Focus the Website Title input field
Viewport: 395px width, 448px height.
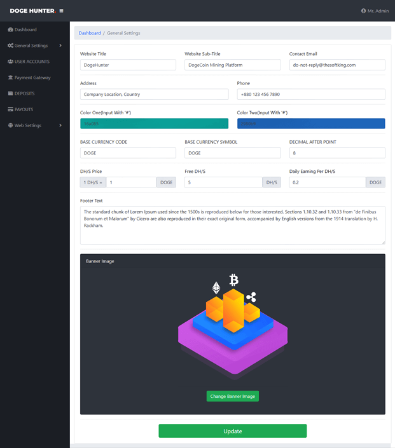pos(128,65)
